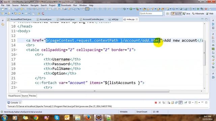This screenshot has width=216, height=121.
Task: Click the editor vertical scrollbar down arrow
Action: pyautogui.click(x=205, y=88)
